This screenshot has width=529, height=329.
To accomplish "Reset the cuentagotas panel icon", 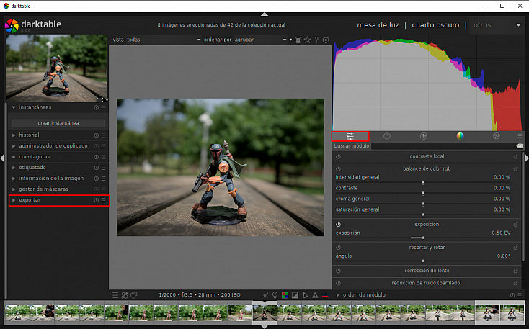I will click(97, 157).
